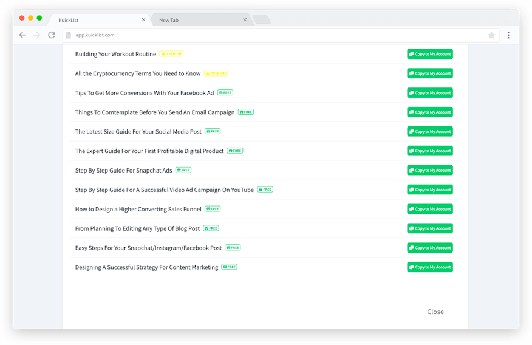
Task: Copy Email Campaign list to my account
Action: (x=429, y=112)
